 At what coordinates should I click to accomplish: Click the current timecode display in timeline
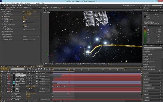(x=5, y=68)
